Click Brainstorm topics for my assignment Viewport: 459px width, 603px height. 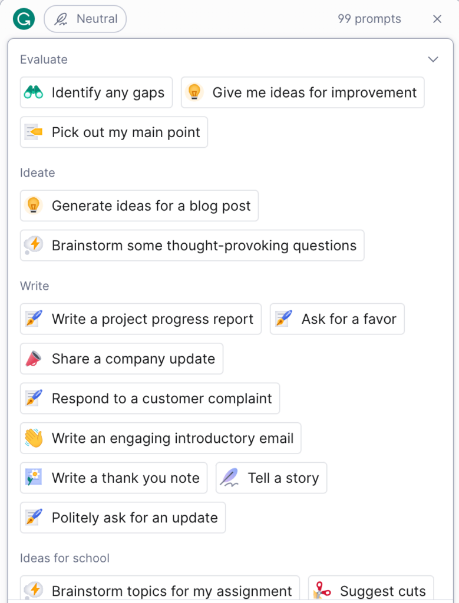tap(160, 591)
